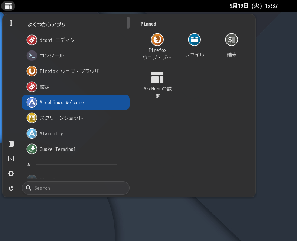
Task: Focus the Search… input field
Action: [x=76, y=188]
